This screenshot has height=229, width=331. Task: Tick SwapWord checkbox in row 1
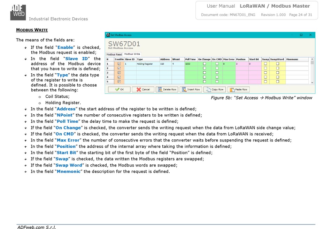[x=278, y=64]
